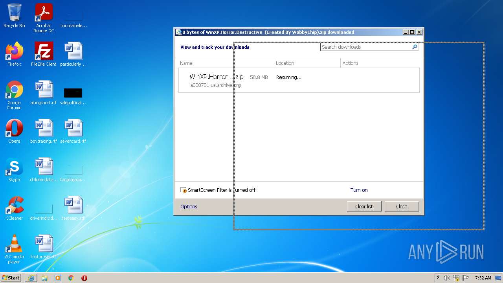Click the Close button in downloads
This screenshot has height=283, width=503.
click(x=402, y=206)
